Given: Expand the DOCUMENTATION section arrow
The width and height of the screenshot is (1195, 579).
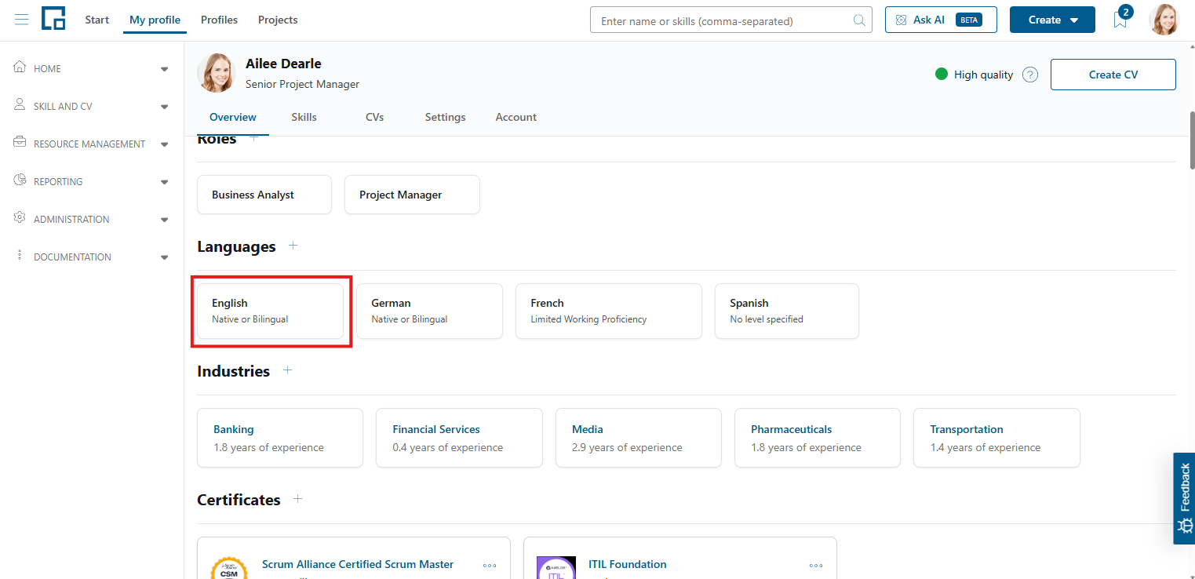Looking at the screenshot, I should pos(164,257).
